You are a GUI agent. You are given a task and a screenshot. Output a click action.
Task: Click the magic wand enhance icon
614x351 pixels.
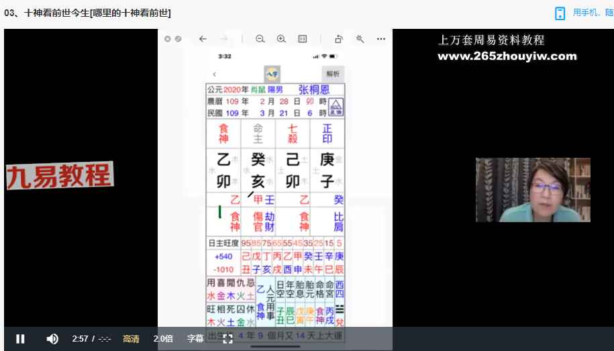pyautogui.click(x=360, y=39)
